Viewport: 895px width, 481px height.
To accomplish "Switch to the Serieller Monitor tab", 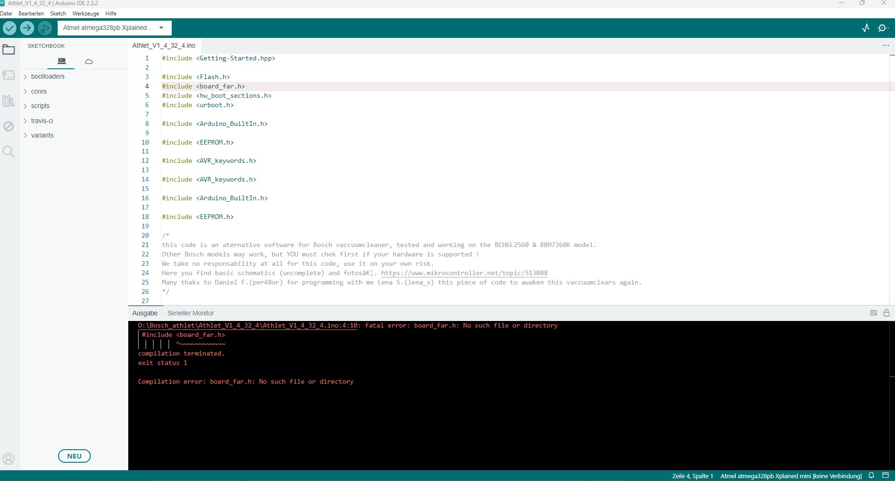I will [191, 313].
